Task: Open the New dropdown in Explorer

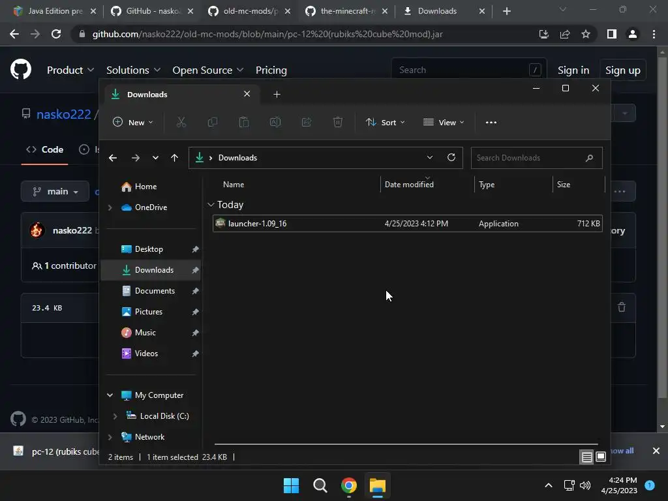Action: tap(133, 122)
